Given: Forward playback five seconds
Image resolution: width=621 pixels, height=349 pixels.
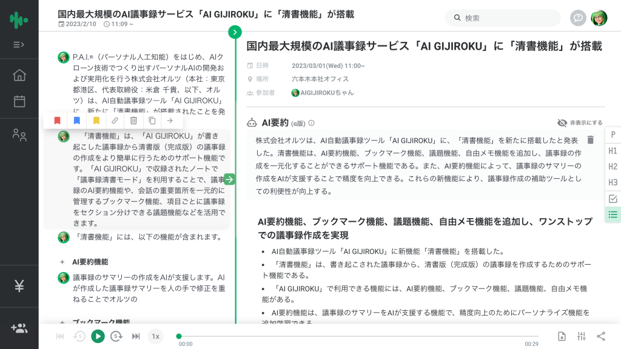Looking at the screenshot, I should [116, 336].
